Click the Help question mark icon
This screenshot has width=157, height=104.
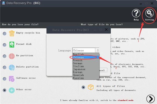[x=136, y=13]
